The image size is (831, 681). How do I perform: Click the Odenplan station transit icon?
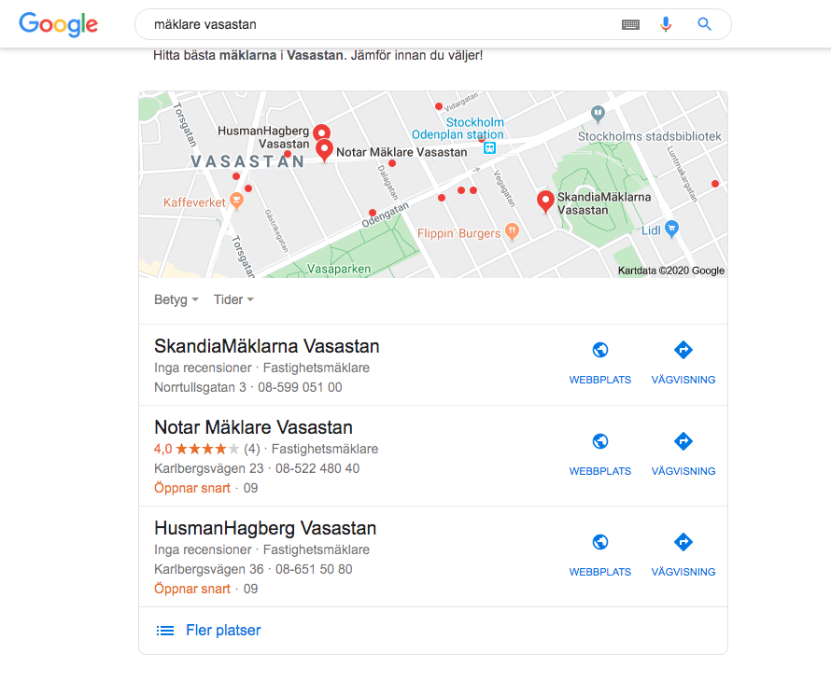pyautogui.click(x=489, y=147)
